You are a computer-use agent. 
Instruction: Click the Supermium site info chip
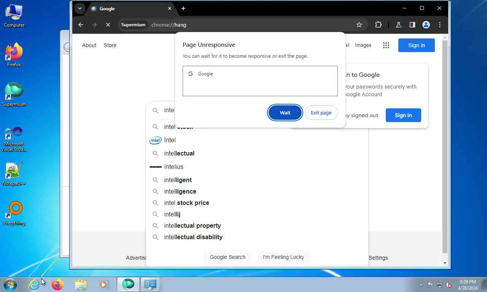click(133, 25)
